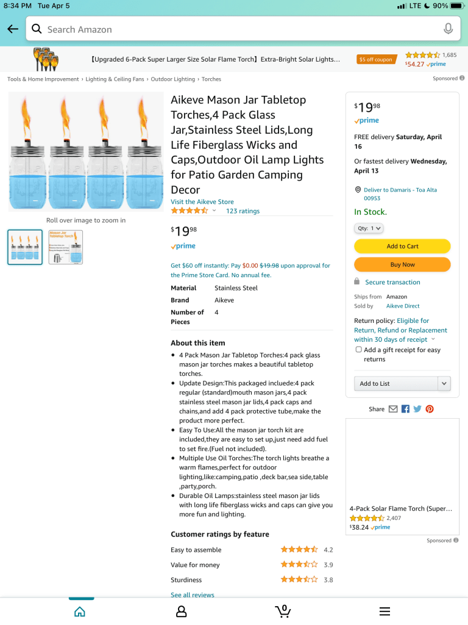Viewport: 468px width, 625px height.
Task: Tap the back arrow icon
Action: click(x=13, y=29)
